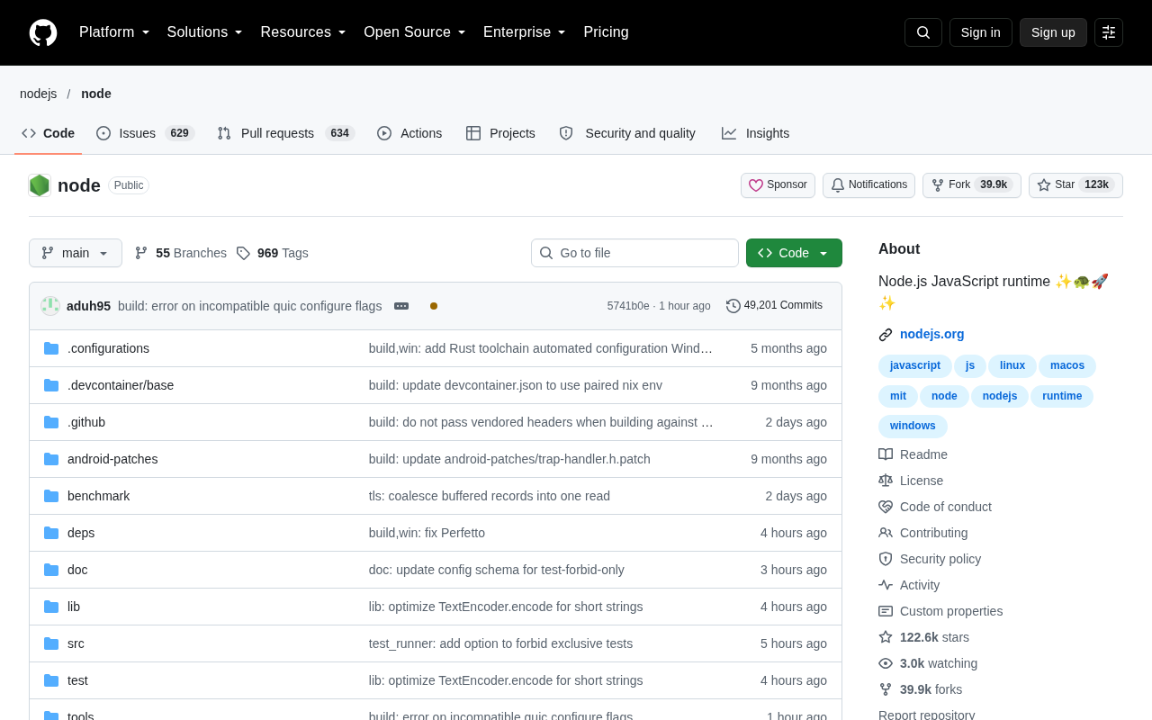Open the Security and quality tab
Screen dimensions: 1152x720
[x=627, y=133]
